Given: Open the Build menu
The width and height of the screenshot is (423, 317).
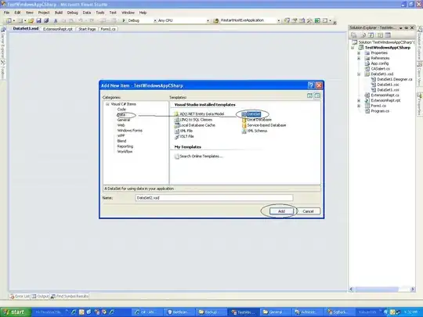Looking at the screenshot, I should (59, 13).
